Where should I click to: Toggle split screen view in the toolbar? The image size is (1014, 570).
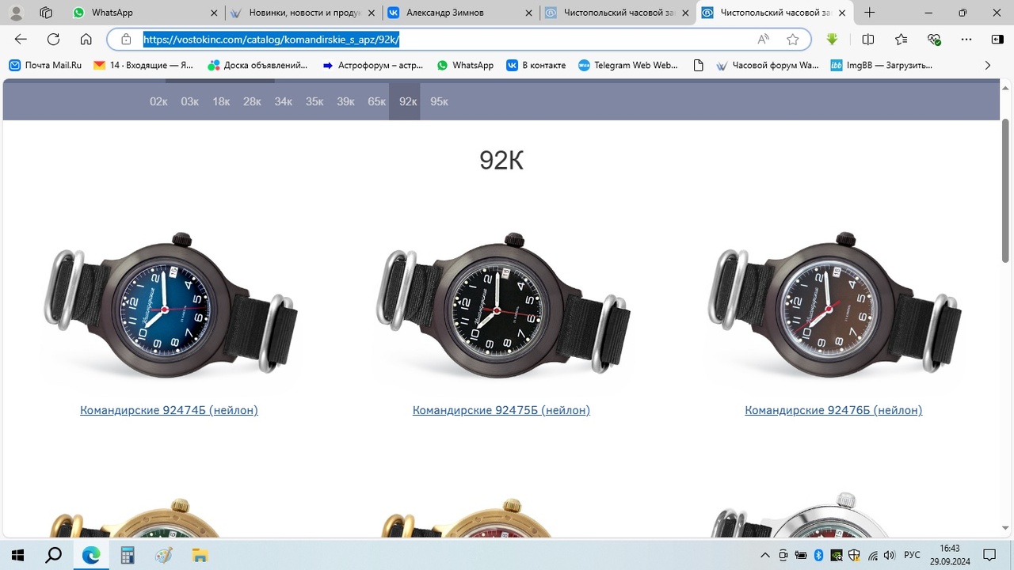[x=868, y=40]
